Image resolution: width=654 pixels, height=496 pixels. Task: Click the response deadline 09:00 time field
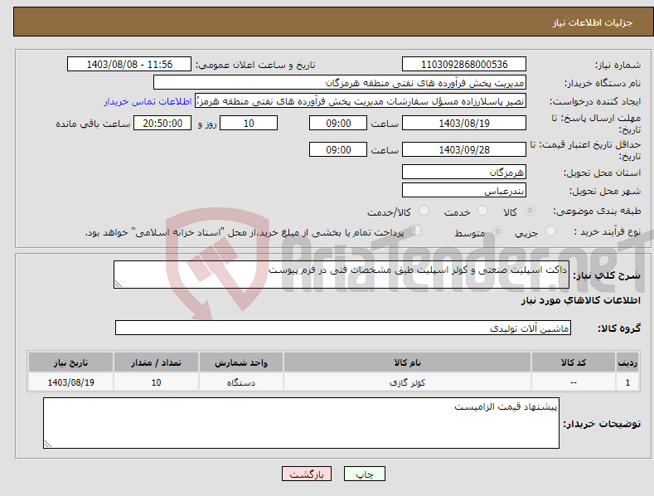(x=338, y=123)
